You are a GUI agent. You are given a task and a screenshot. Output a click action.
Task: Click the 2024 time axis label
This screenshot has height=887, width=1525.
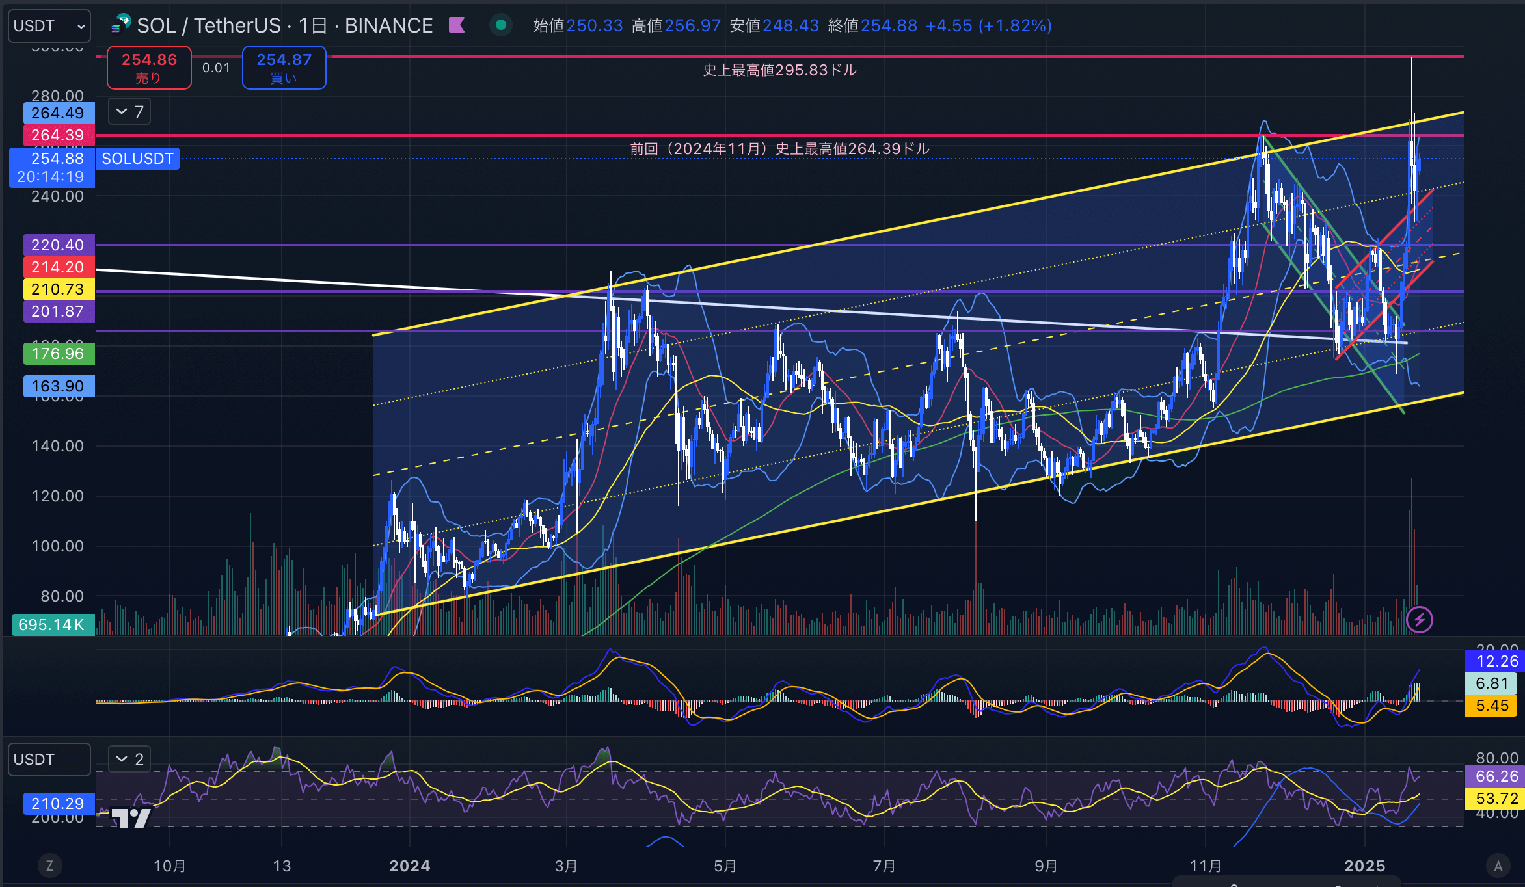(x=410, y=866)
